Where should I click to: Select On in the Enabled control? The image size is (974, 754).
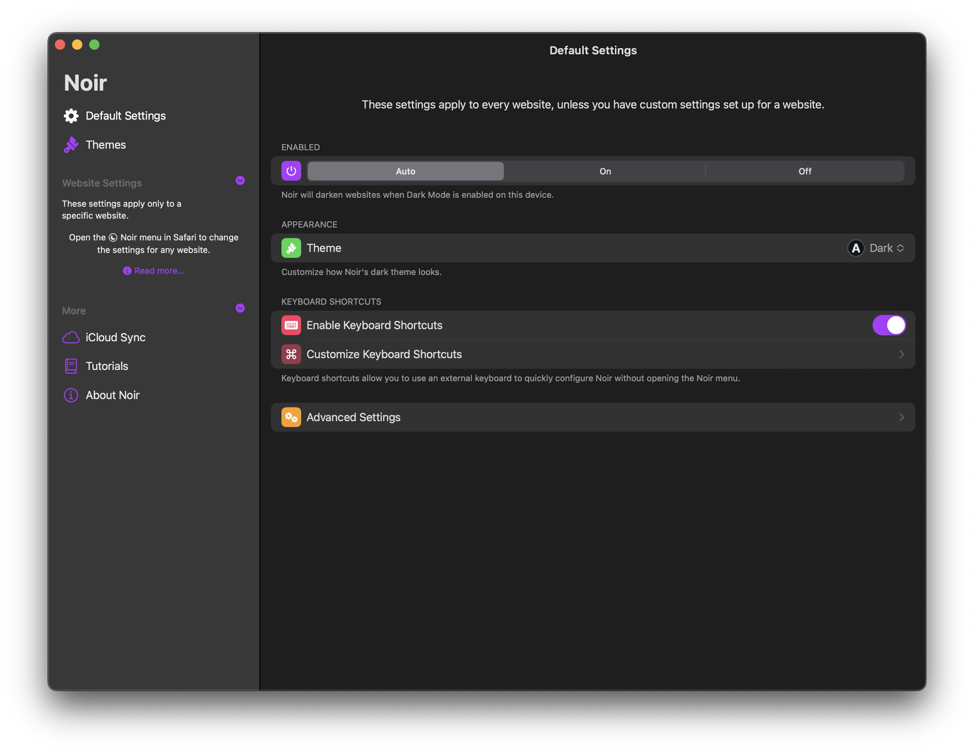605,171
